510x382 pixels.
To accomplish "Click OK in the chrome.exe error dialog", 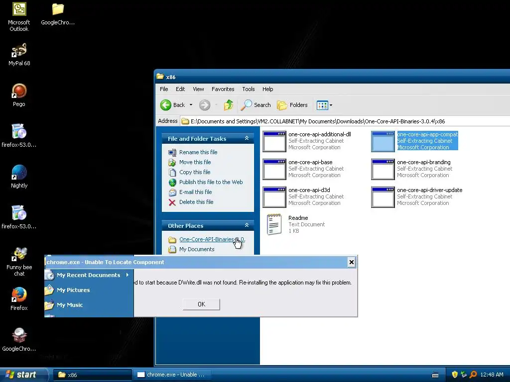I will click(x=201, y=304).
